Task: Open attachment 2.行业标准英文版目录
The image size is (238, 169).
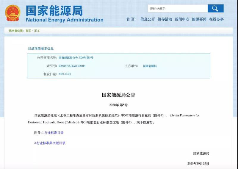Action: [50, 143]
